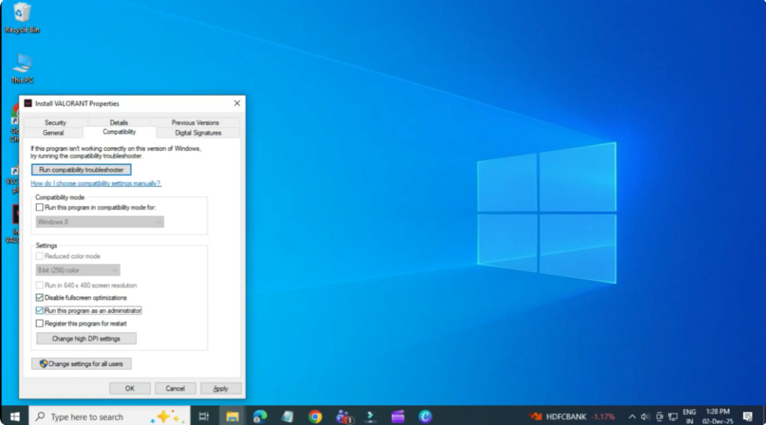The image size is (766, 425).
Task: Click the Meet Now tray icon
Action: pos(659,416)
